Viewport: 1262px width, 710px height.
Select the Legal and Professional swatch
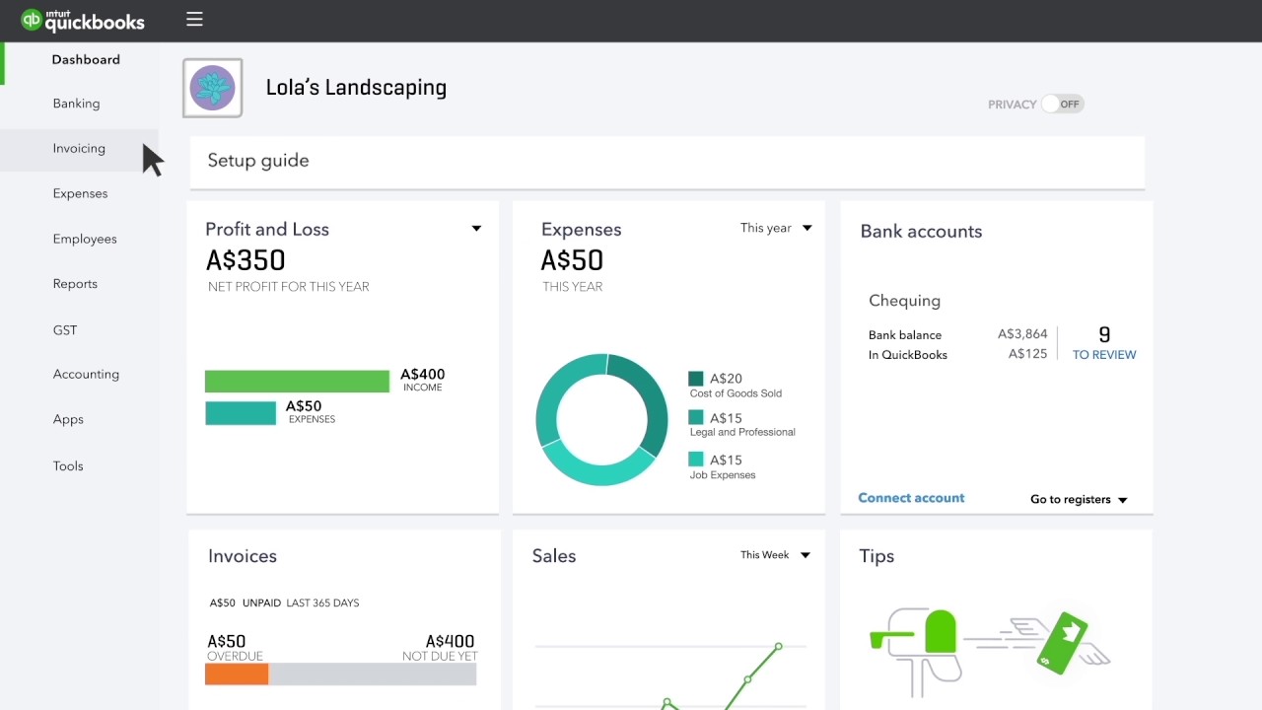(696, 418)
